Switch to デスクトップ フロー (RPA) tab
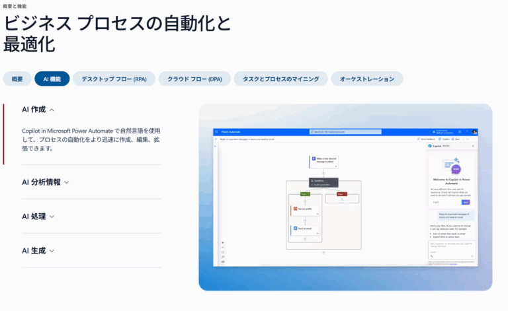The height and width of the screenshot is (311, 508). point(114,79)
